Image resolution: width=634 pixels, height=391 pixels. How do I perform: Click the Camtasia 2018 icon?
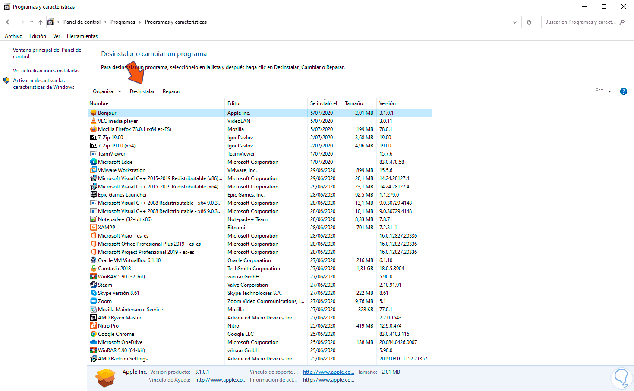(93, 269)
